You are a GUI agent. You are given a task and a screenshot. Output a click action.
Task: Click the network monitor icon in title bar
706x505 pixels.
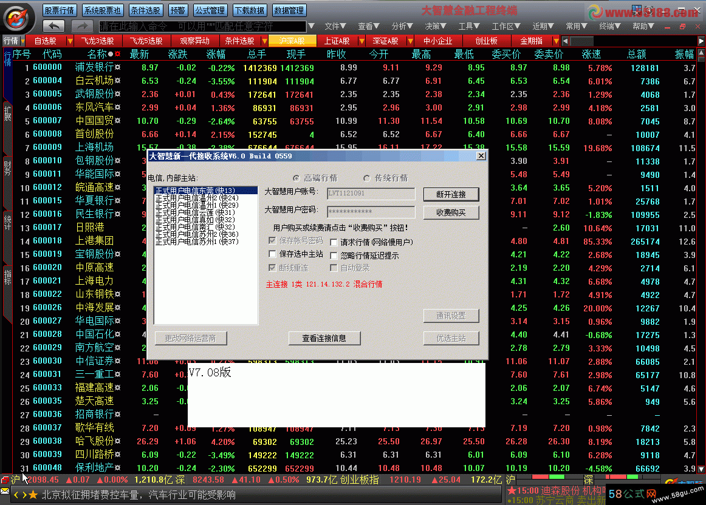[x=636, y=9]
